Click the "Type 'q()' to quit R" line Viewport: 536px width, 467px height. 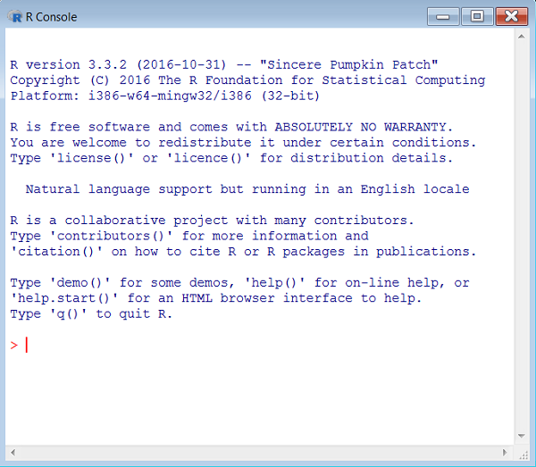coord(91,314)
